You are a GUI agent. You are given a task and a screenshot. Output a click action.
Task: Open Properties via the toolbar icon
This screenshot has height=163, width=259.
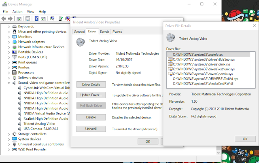(28, 19)
